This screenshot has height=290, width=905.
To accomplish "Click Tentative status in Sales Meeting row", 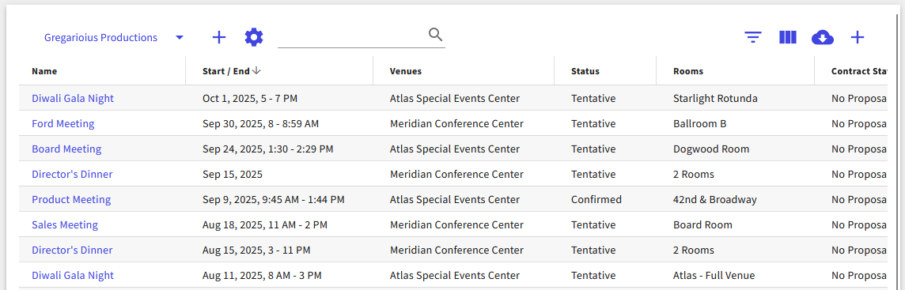I will click(593, 225).
